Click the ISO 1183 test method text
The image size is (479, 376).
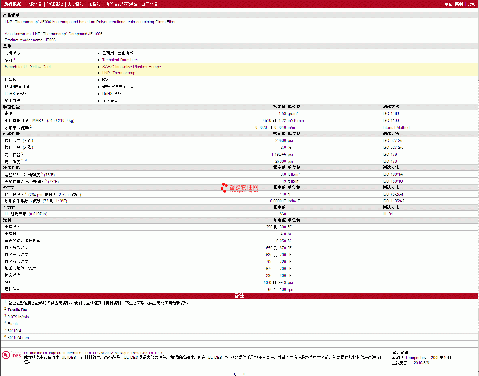[391, 113]
